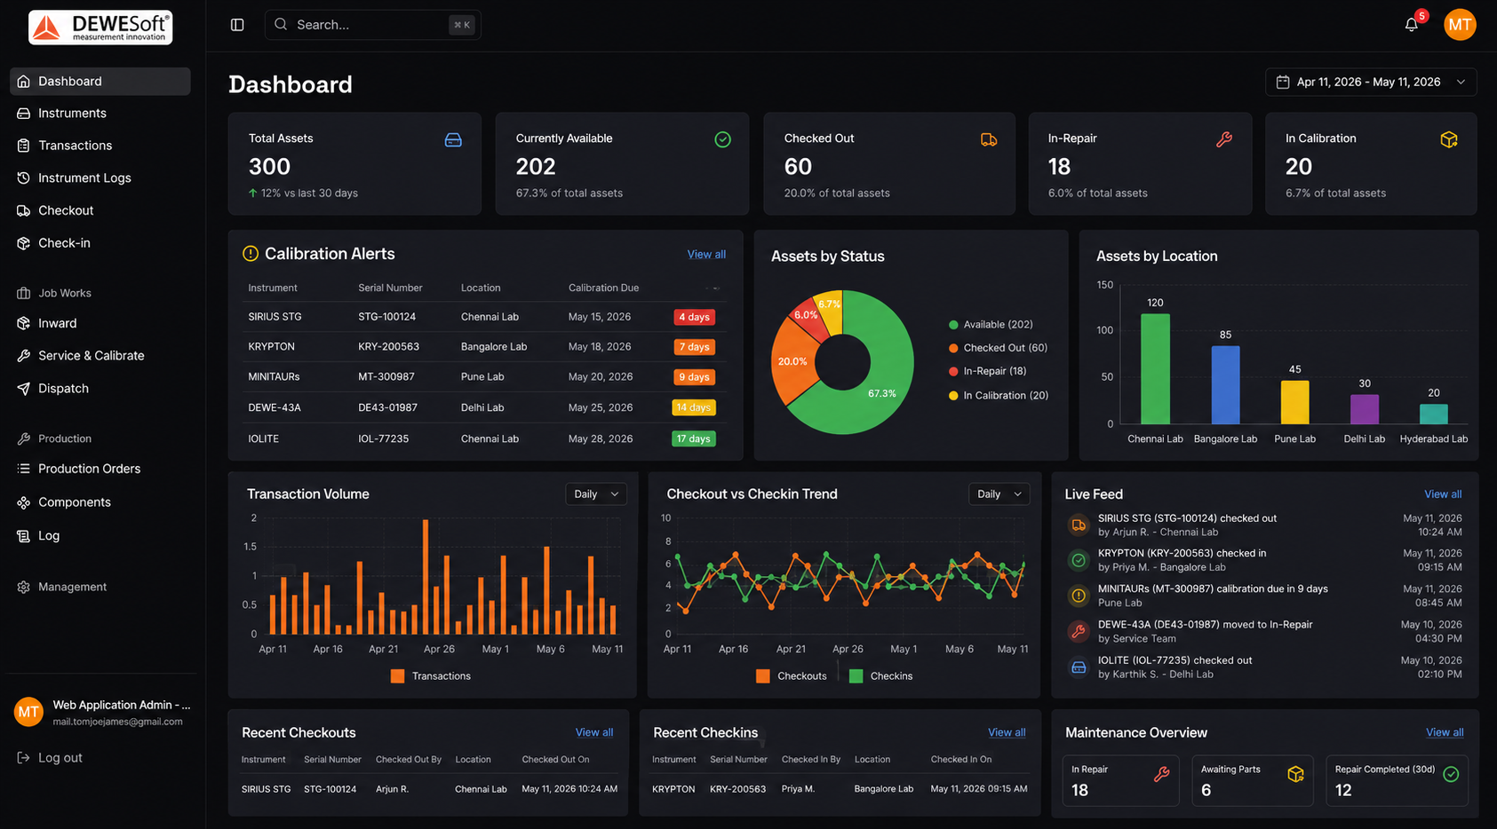Viewport: 1497px width, 829px height.
Task: Open the date range picker
Action: tap(1371, 82)
